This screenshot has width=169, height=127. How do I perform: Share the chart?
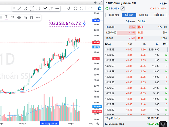[90, 8]
